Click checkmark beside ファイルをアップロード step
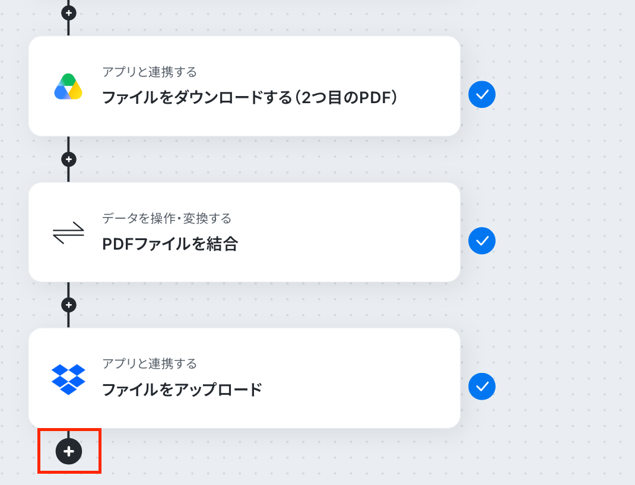 [x=482, y=387]
